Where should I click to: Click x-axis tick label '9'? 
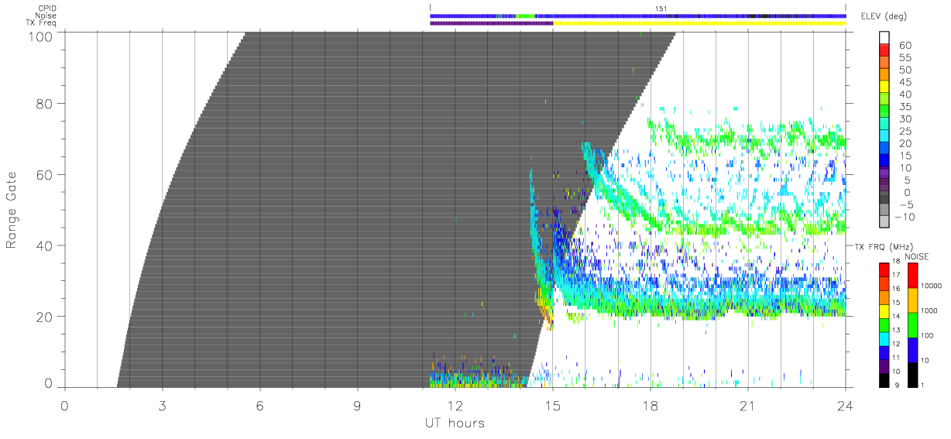pos(357,405)
